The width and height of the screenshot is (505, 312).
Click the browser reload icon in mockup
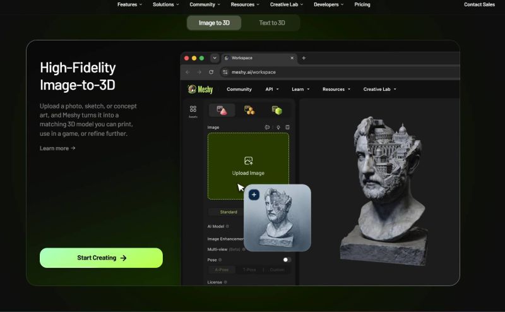point(211,72)
